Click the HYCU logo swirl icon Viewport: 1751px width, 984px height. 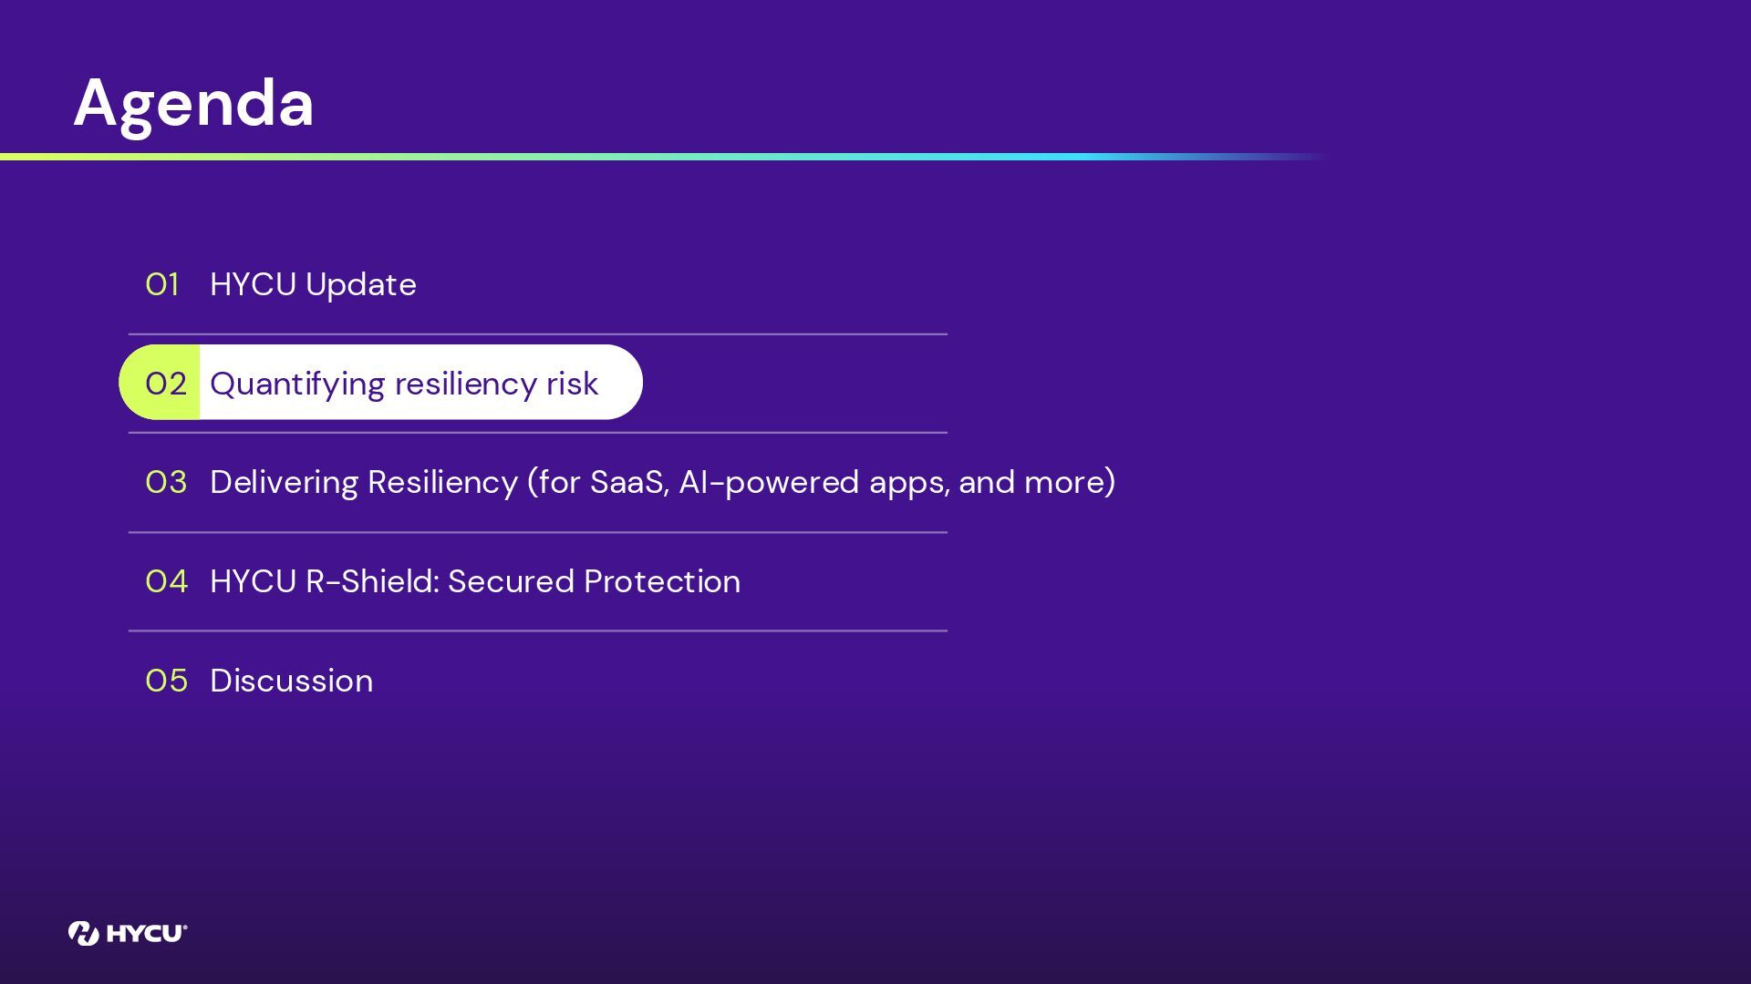click(x=83, y=933)
